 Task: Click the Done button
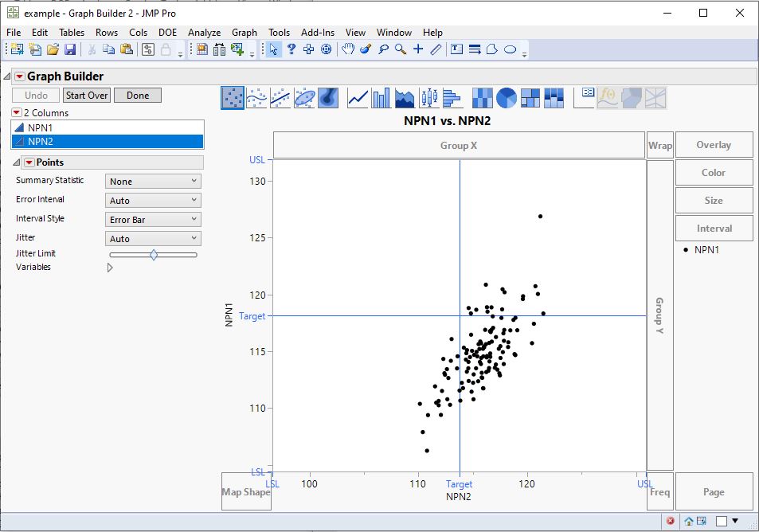coord(137,94)
